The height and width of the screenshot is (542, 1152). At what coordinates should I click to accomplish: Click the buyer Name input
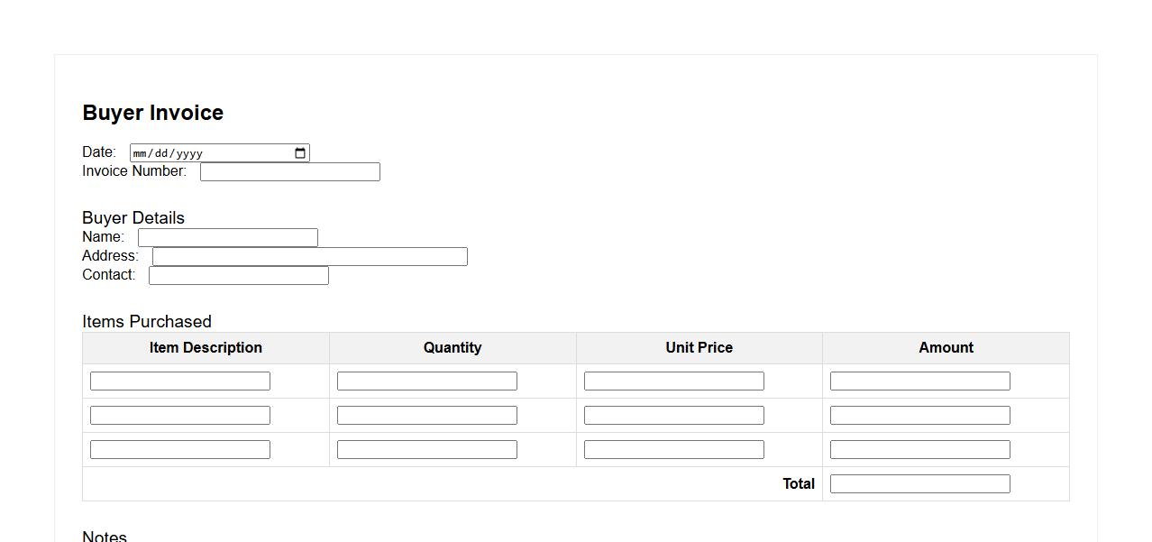pyautogui.click(x=227, y=238)
